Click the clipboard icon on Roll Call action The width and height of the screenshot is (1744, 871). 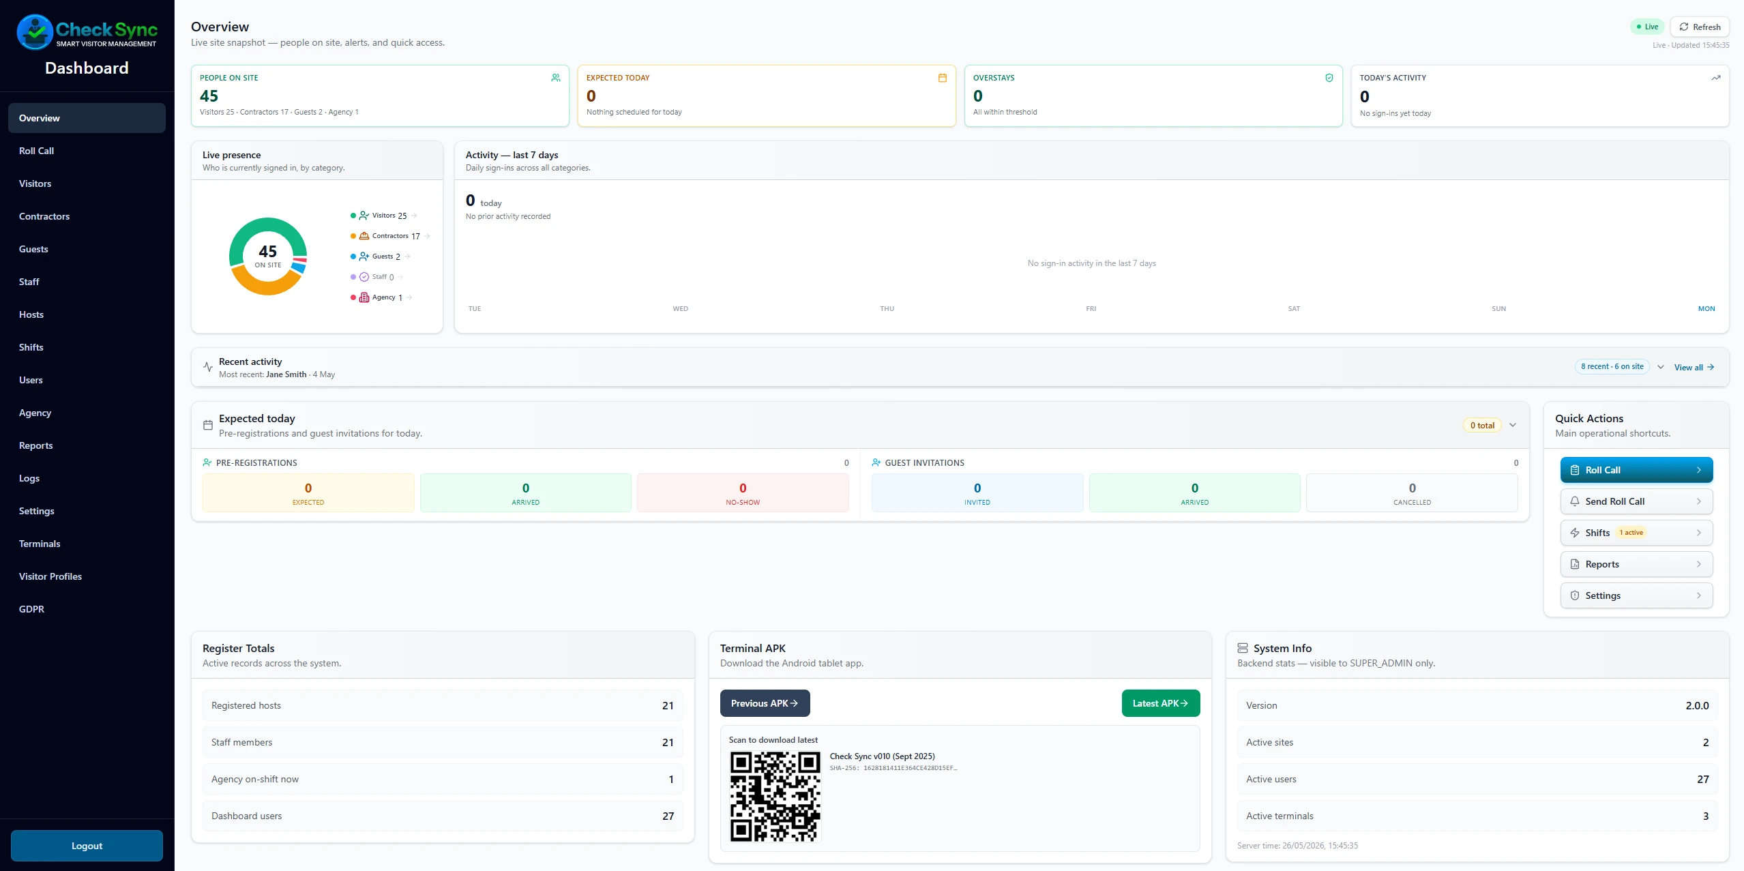[x=1575, y=470]
